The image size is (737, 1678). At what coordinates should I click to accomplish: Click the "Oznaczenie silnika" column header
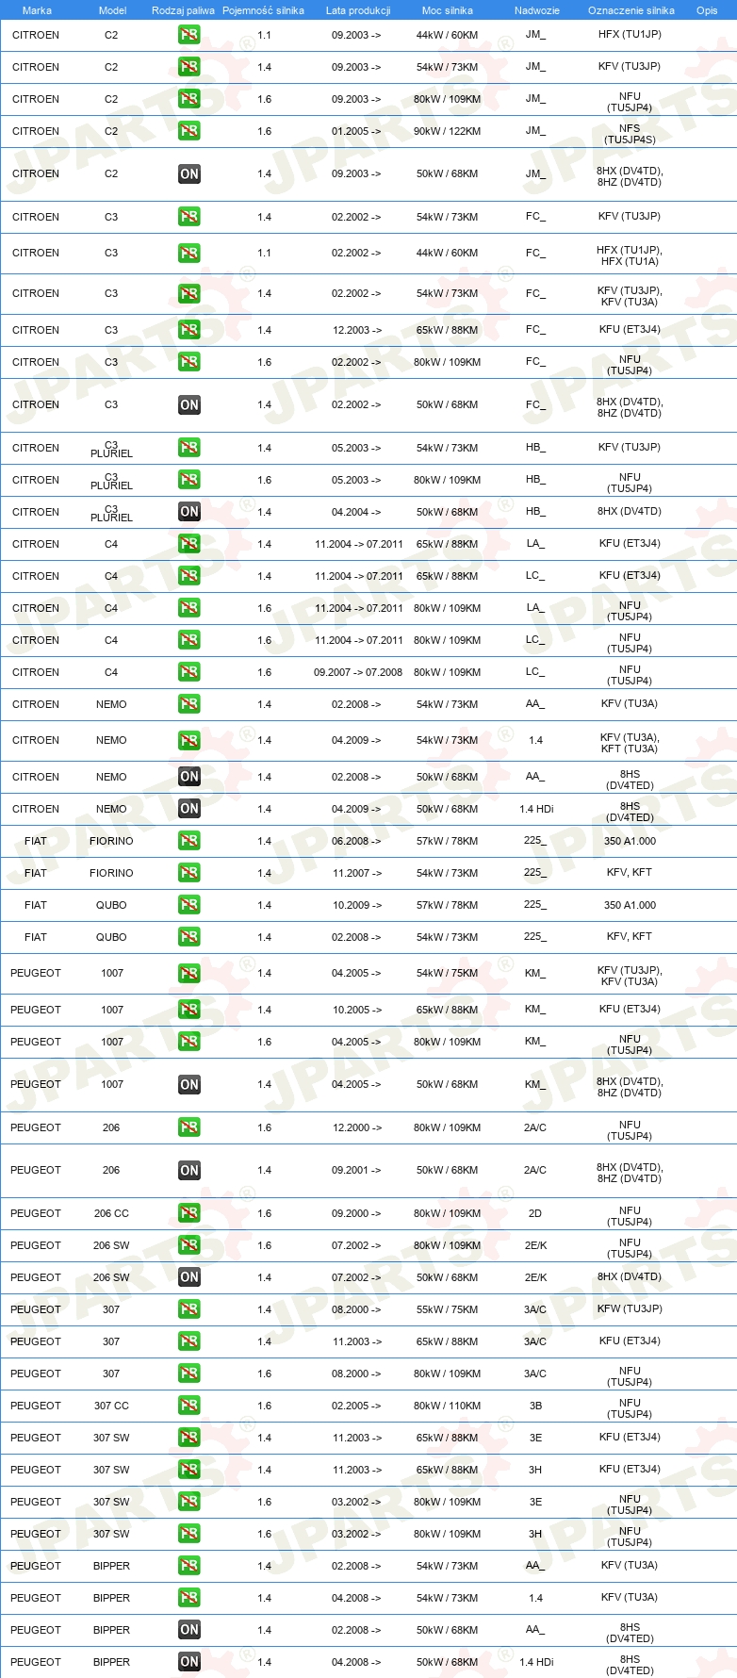(631, 10)
